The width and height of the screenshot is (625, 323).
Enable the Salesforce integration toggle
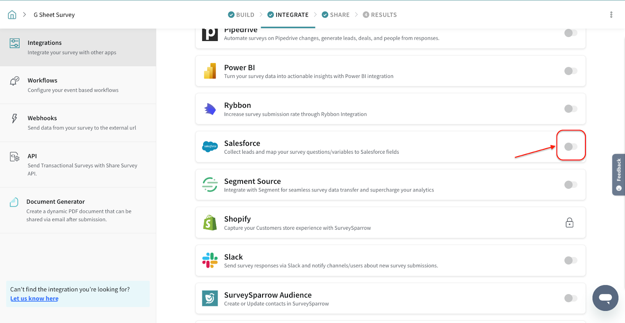570,147
